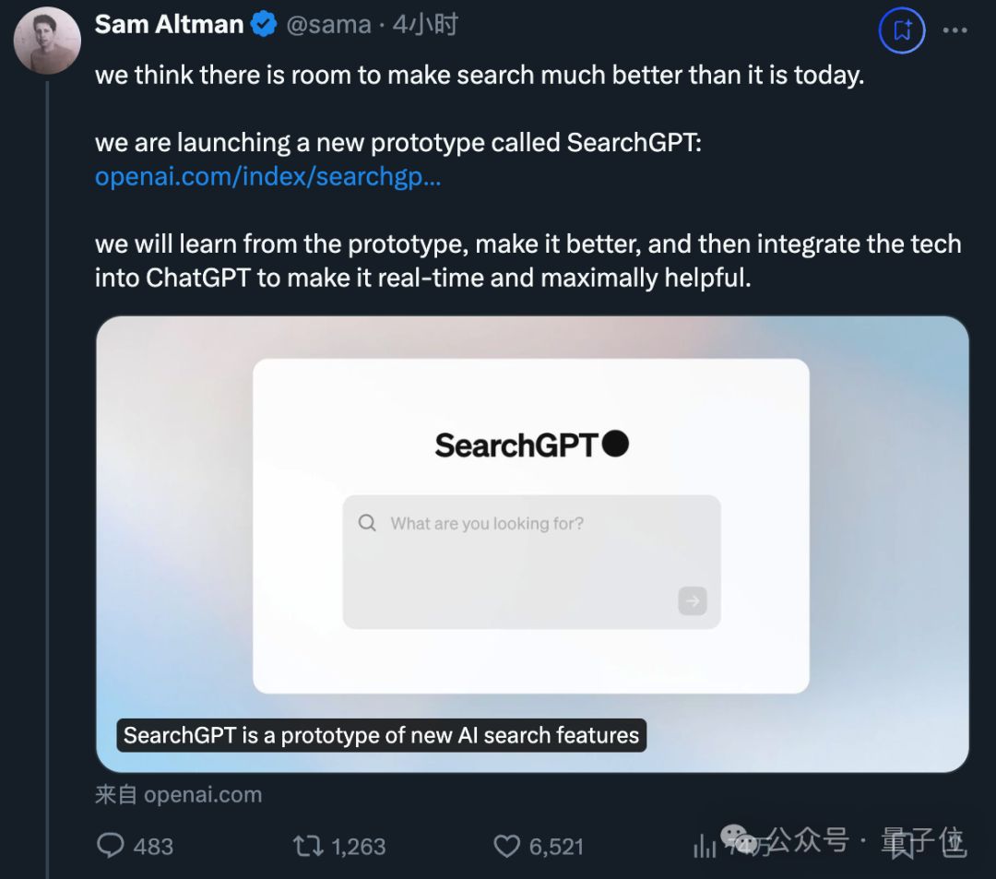Click the SearchGPT logo in card
The width and height of the screenshot is (996, 879).
[532, 445]
